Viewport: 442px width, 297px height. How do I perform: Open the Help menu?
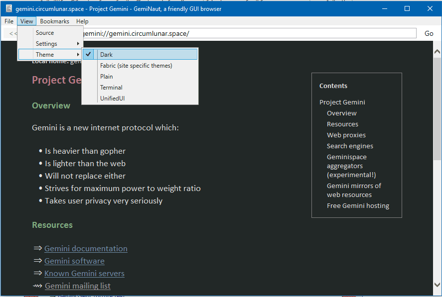[x=82, y=21]
